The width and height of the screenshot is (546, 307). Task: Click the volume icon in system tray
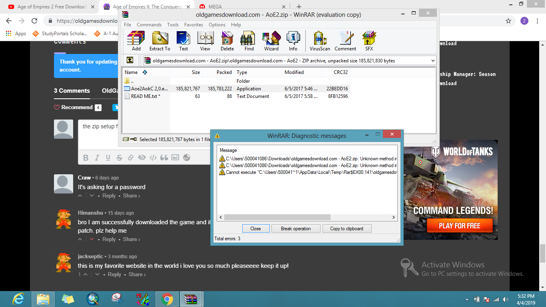(x=506, y=299)
